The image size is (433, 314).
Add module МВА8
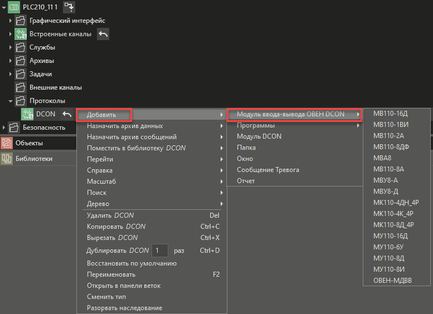pos(397,158)
